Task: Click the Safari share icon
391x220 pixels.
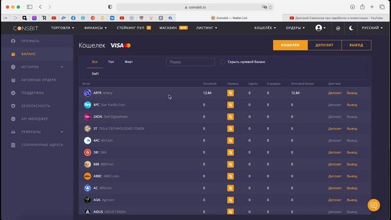Action: (362, 7)
